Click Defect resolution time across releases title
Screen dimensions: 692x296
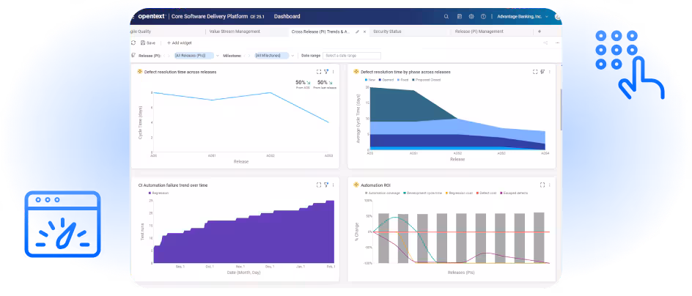pyautogui.click(x=180, y=72)
